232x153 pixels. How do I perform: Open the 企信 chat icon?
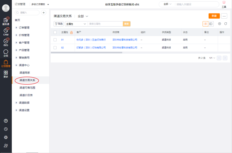(6, 53)
